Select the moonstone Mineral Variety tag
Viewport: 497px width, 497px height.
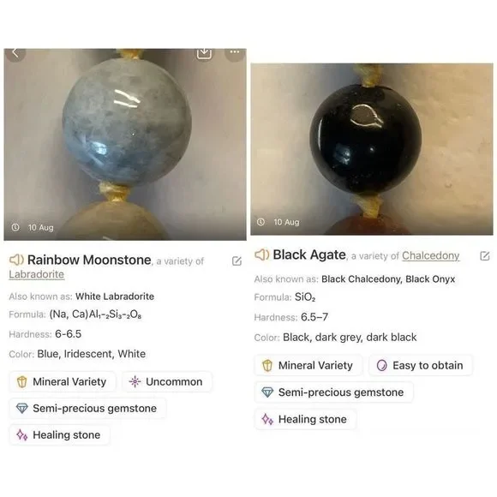click(x=63, y=381)
